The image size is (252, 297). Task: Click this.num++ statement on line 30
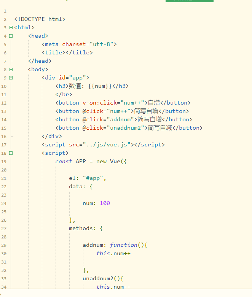click(x=113, y=253)
